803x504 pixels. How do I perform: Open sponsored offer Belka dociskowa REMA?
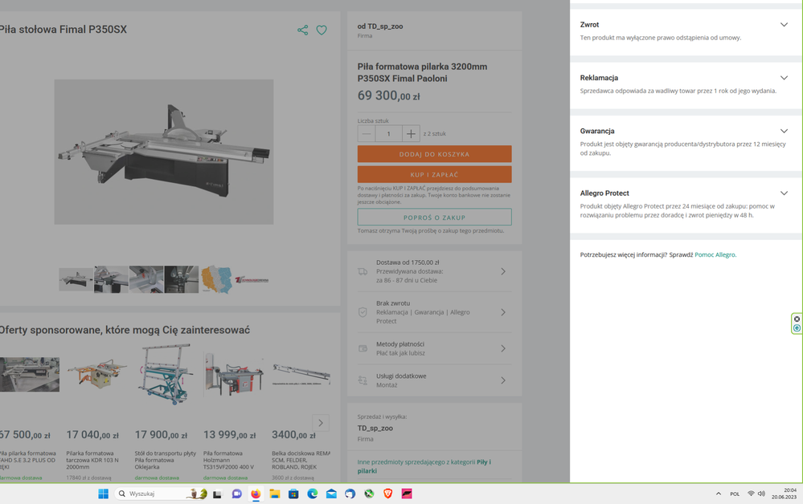(301, 413)
